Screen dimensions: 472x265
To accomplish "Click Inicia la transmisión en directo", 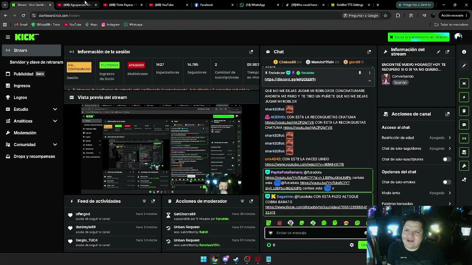I will pyautogui.click(x=419, y=37).
